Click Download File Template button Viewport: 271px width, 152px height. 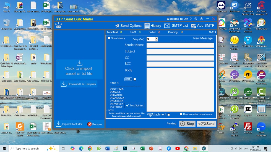79,84
